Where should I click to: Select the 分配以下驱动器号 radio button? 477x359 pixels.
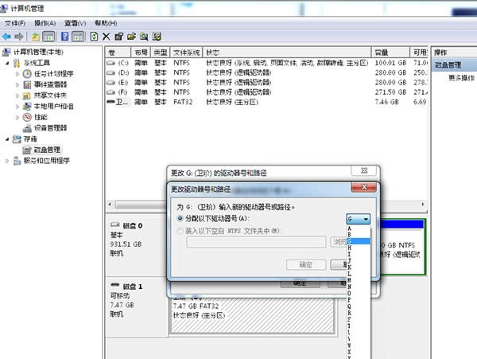click(179, 218)
